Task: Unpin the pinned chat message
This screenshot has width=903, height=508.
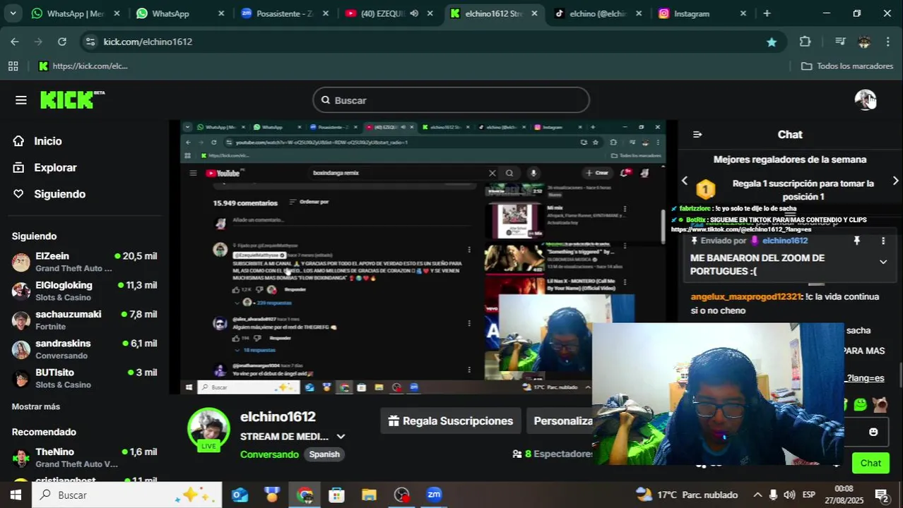Action: (857, 241)
